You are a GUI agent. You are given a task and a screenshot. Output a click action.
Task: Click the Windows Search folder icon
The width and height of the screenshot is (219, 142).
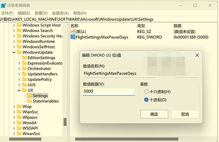click(x=19, y=31)
